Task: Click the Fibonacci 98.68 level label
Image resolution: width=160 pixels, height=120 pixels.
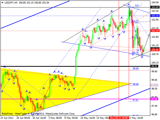Action: pyautogui.click(x=135, y=84)
